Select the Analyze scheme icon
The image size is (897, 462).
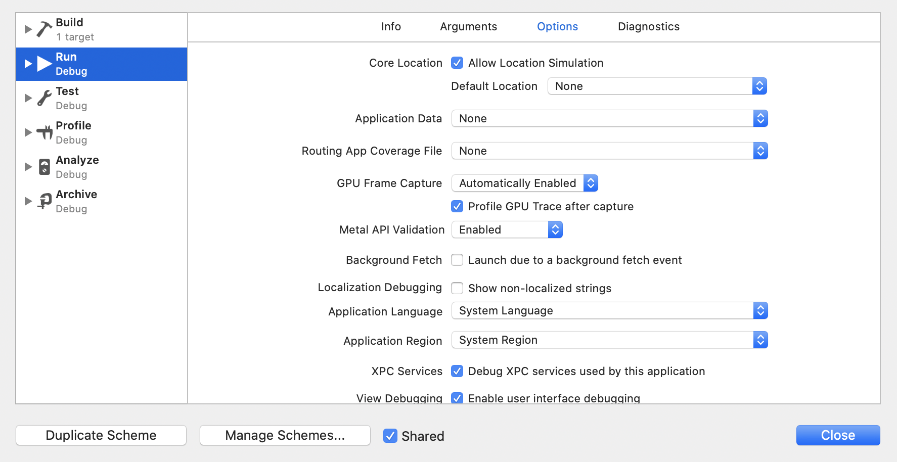43,166
